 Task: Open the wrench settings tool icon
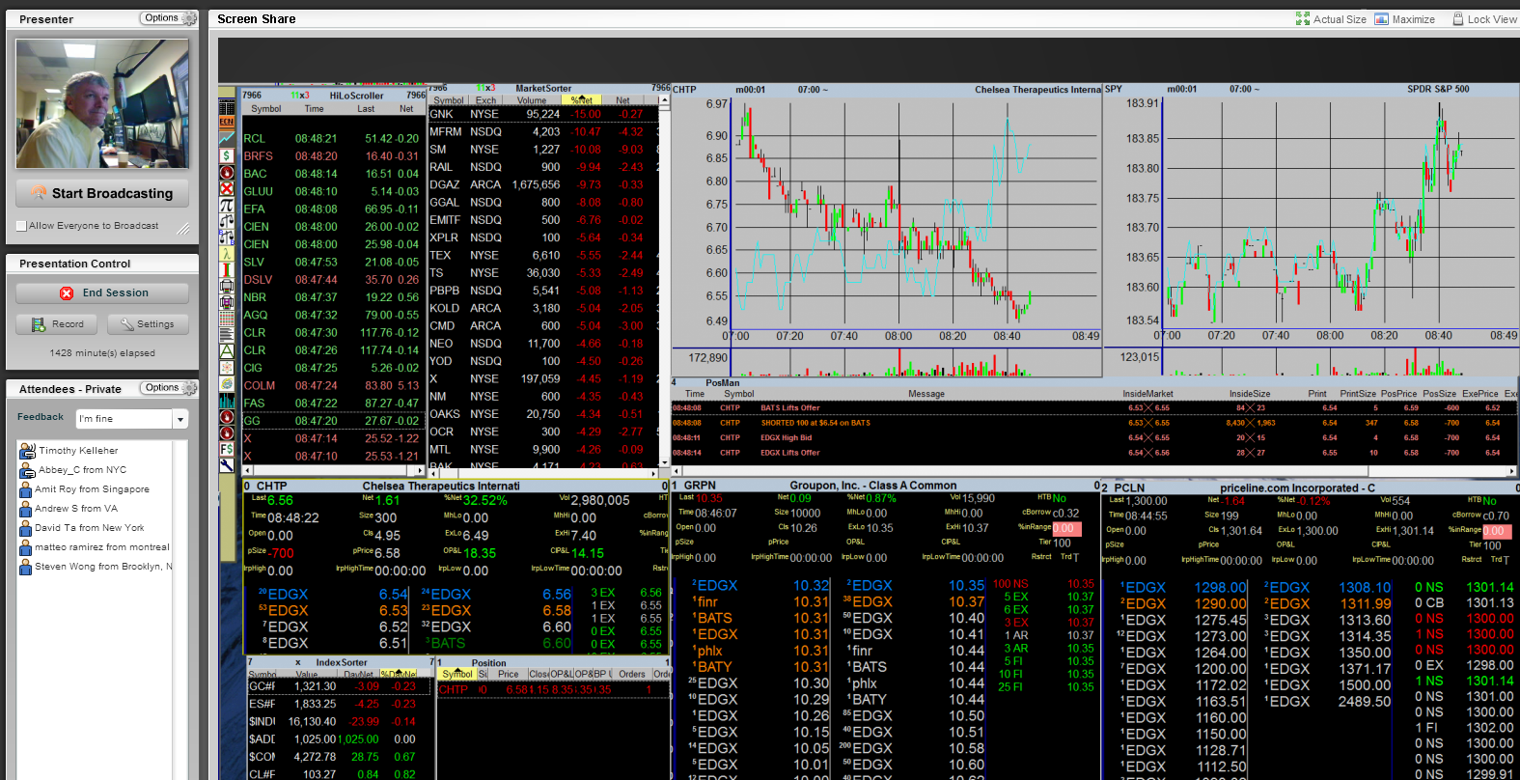(227, 465)
